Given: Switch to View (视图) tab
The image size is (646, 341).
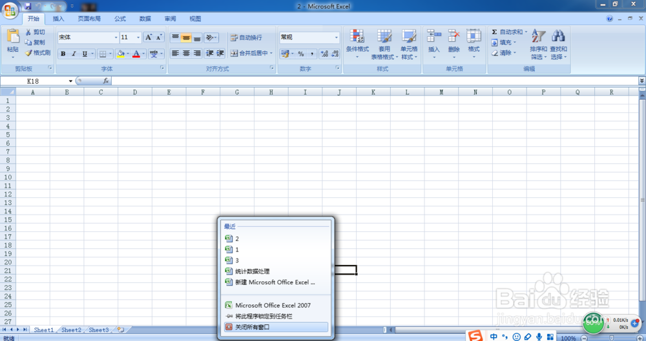Looking at the screenshot, I should point(195,19).
